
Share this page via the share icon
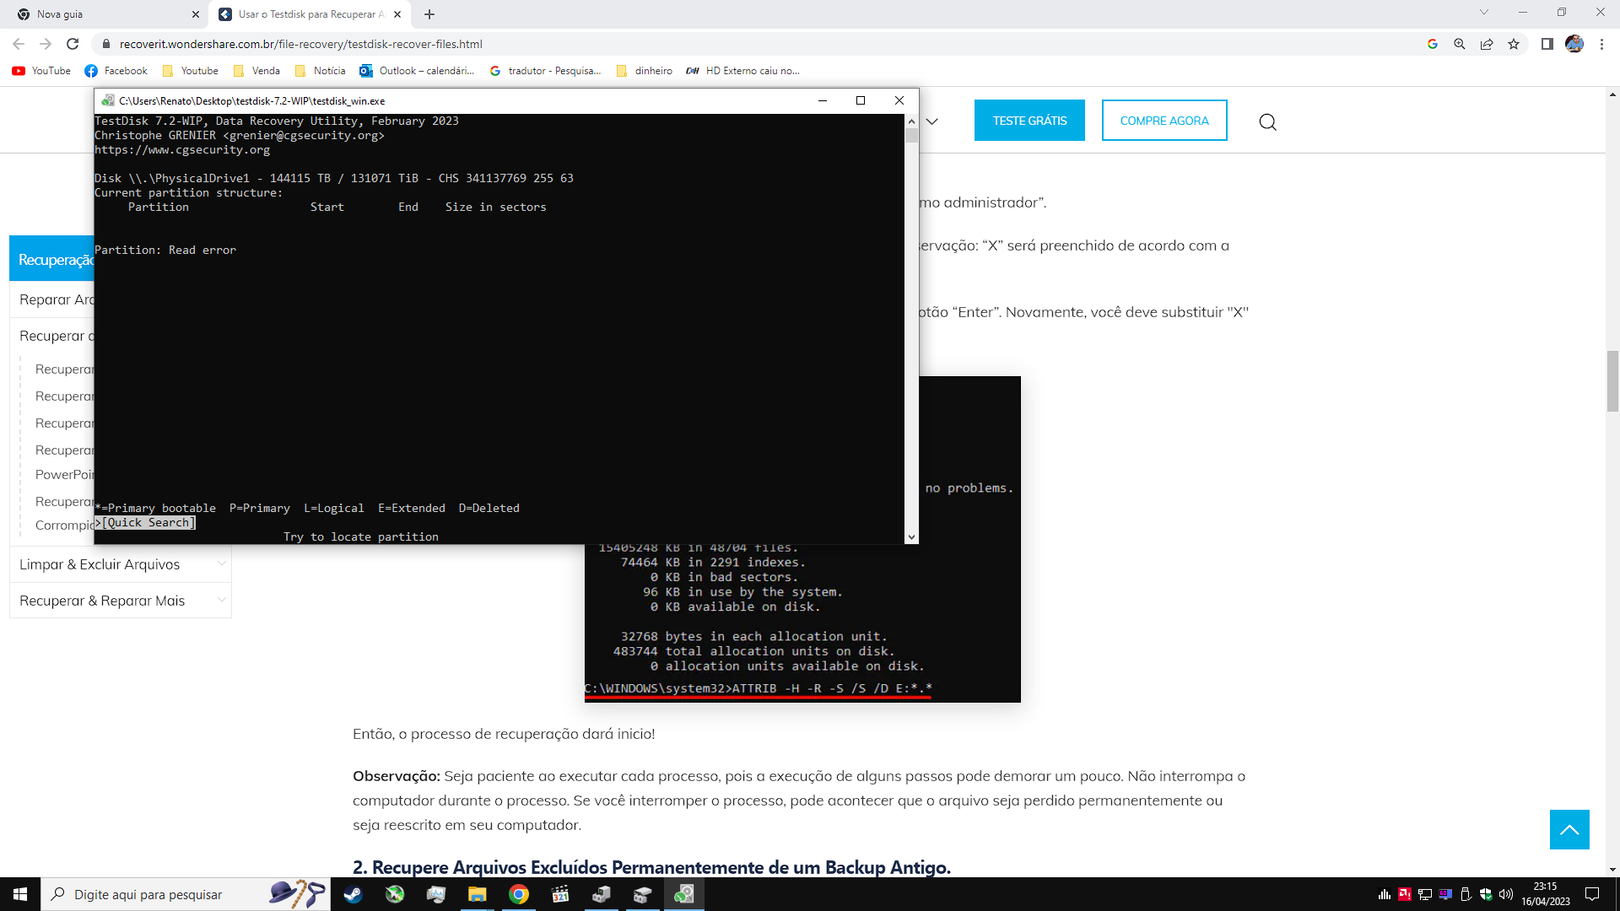(1487, 44)
